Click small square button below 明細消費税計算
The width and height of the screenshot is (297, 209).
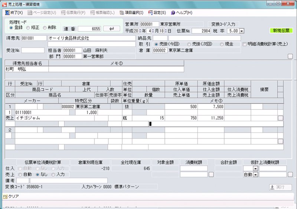[x=290, y=56]
